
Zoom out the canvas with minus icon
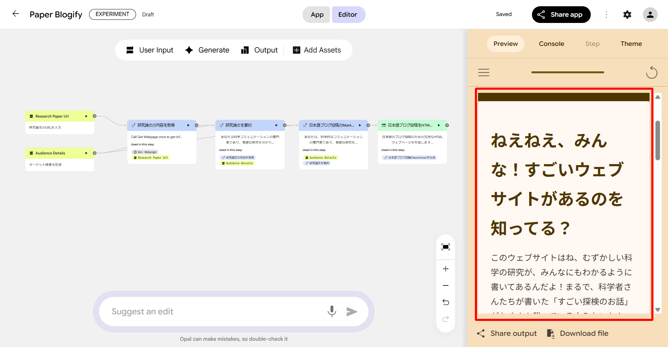pyautogui.click(x=445, y=285)
